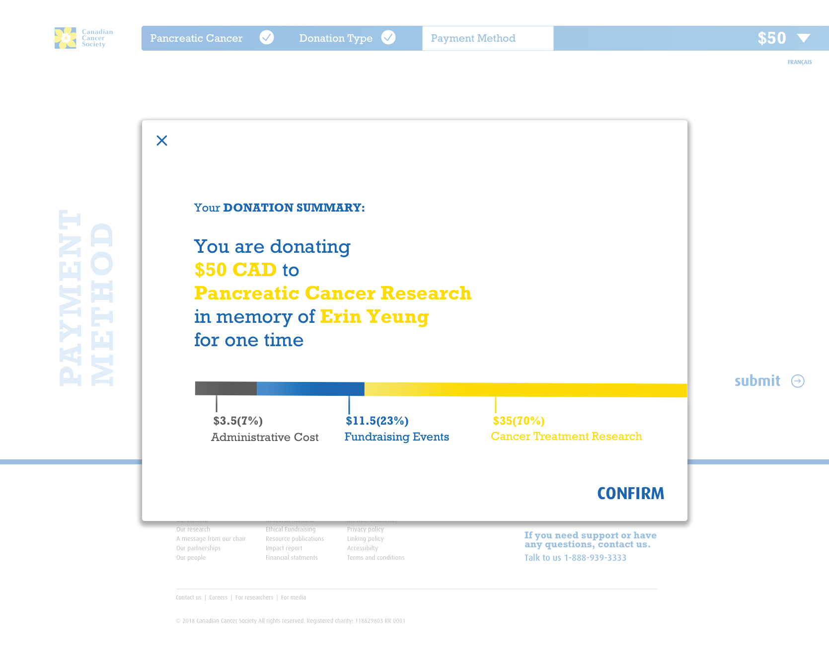Image resolution: width=829 pixels, height=665 pixels.
Task: Click the Erin Yeung name
Action: pyautogui.click(x=375, y=317)
